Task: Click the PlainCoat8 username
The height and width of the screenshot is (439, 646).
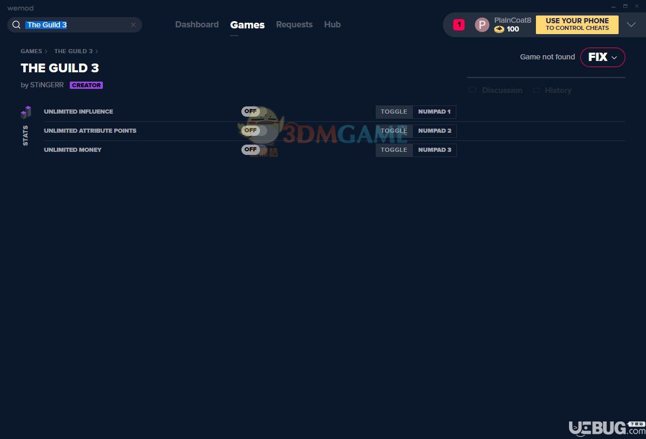Action: click(513, 20)
